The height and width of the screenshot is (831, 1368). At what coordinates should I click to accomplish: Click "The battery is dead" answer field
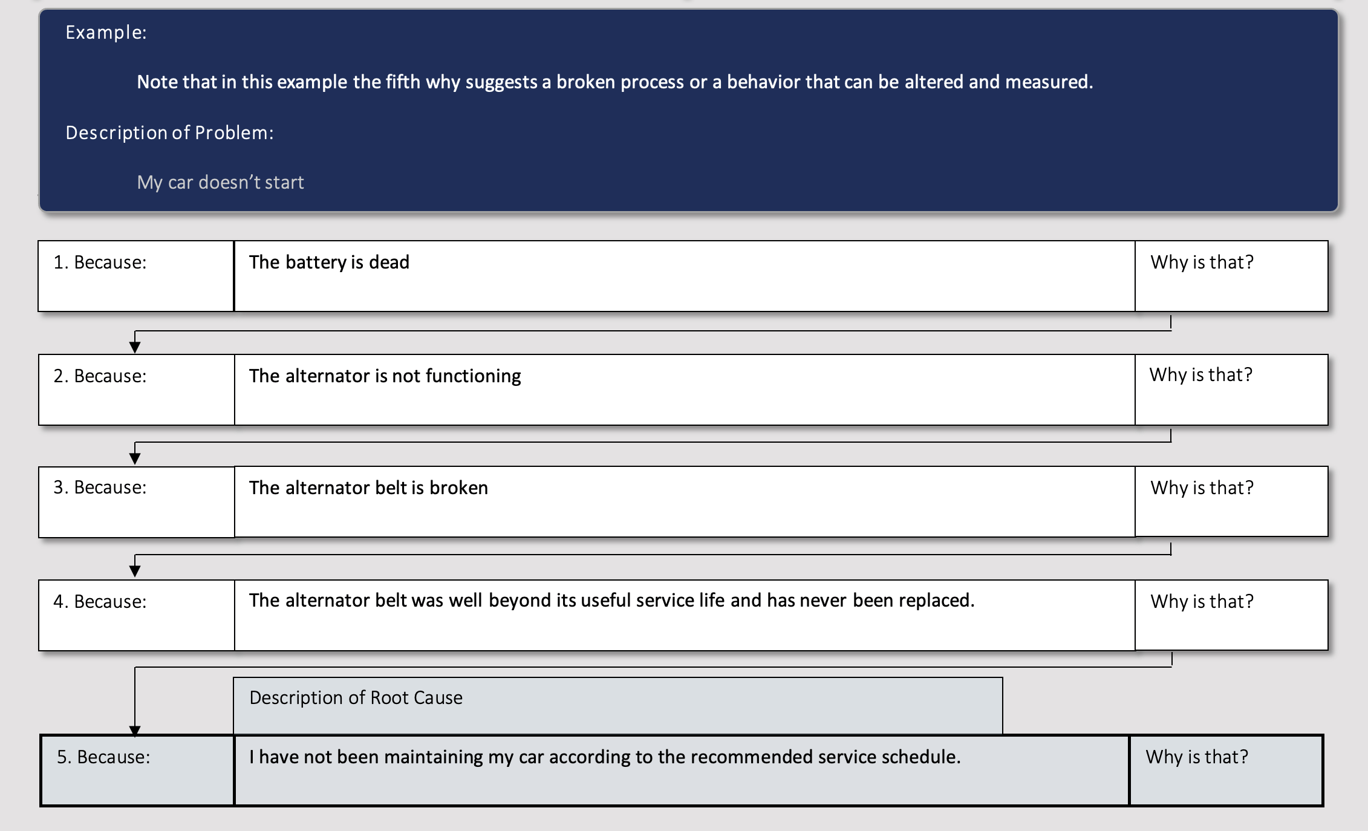(x=683, y=276)
